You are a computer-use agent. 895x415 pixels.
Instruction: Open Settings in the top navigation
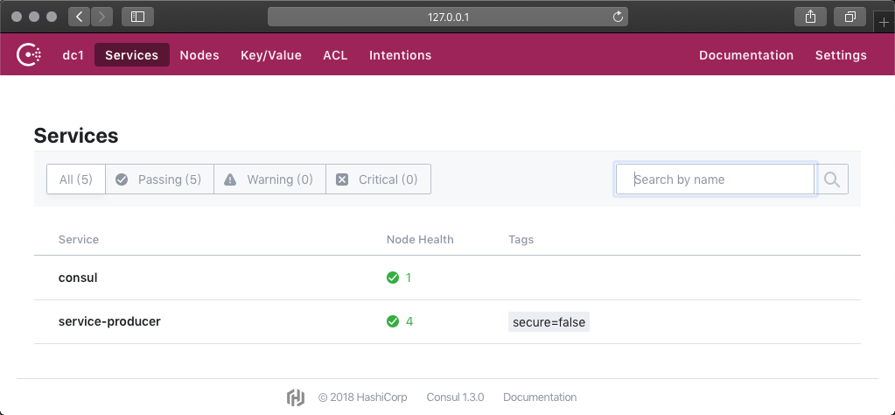click(x=841, y=55)
